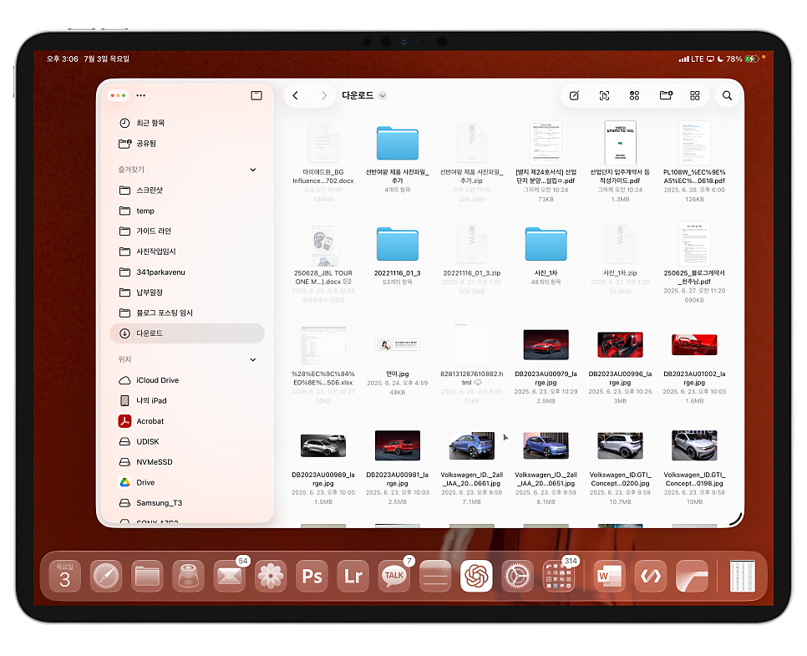807x656 pixels.
Task: Open Microsoft Word from the dock
Action: (609, 576)
